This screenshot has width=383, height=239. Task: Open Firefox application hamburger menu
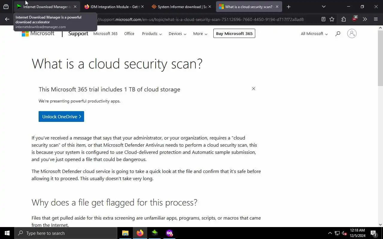[x=376, y=19]
